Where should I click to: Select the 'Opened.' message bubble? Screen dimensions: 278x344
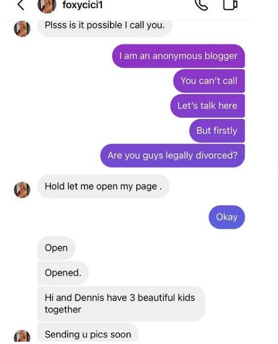click(63, 273)
